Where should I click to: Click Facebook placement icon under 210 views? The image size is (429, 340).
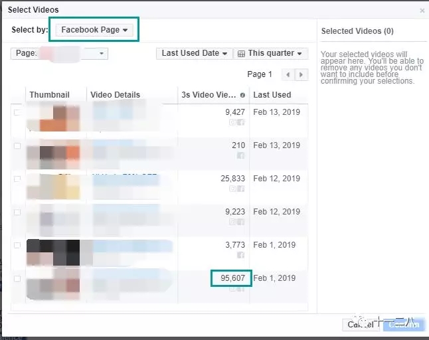pos(241,155)
